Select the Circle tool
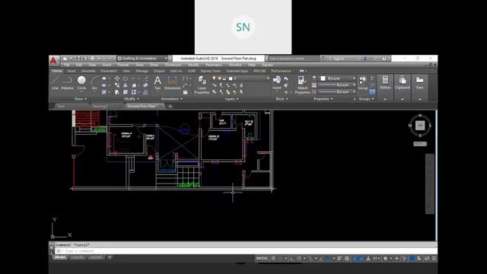This screenshot has height=274, width=487. [x=81, y=83]
